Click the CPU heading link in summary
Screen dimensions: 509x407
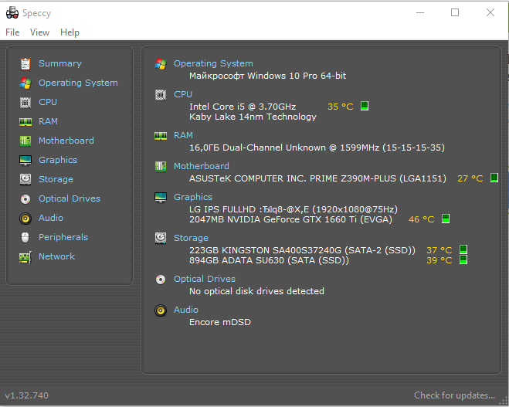(x=183, y=94)
